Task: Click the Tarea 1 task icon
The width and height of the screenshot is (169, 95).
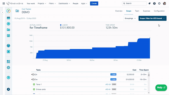Action: 34,84
